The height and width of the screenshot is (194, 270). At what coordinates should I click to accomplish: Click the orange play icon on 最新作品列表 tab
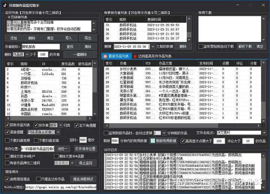(105, 56)
